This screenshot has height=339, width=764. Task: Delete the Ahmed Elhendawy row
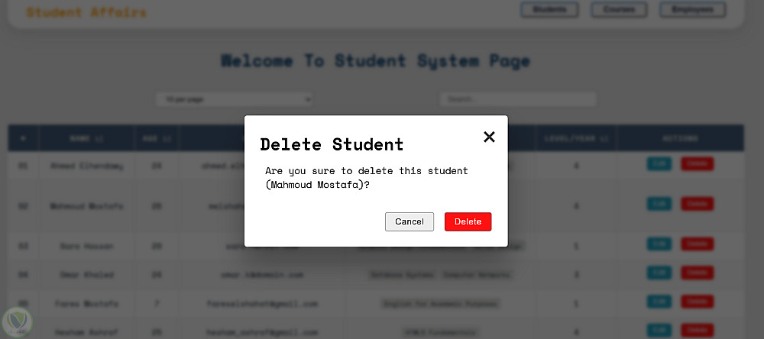click(697, 163)
